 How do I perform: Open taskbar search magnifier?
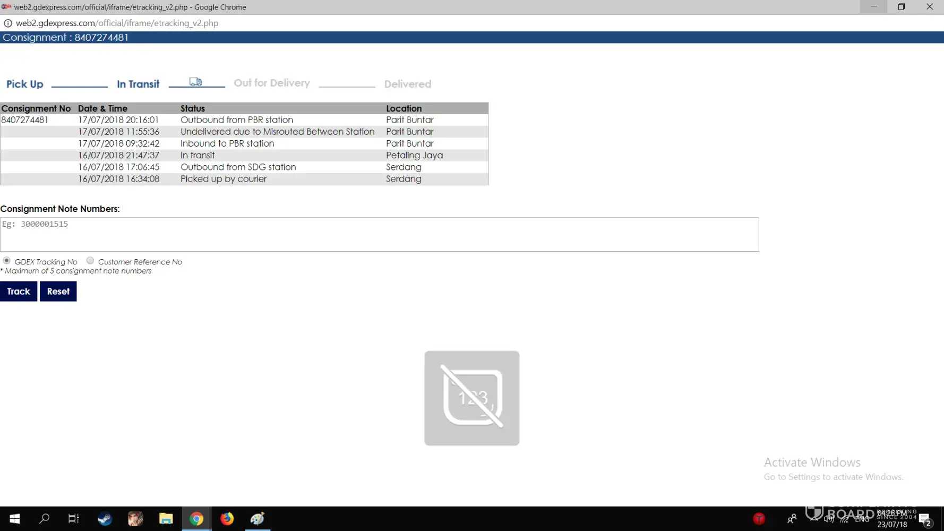tap(45, 519)
